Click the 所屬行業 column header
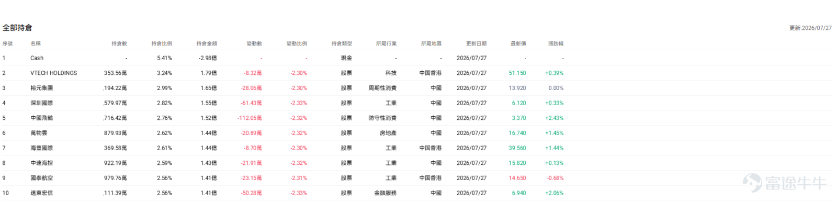837x202 pixels. click(386, 43)
